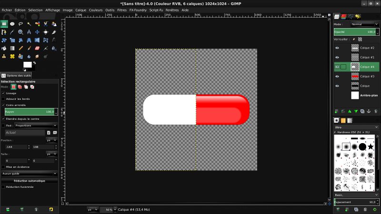
Task: Hide layer Calque #1 via eye icon
Action: [x=337, y=57]
